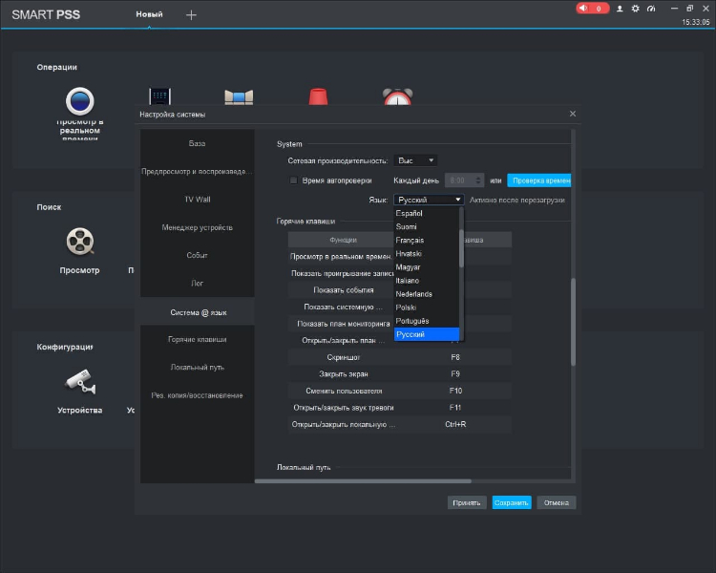Click the Проверка времени button
716x573 pixels.
[539, 180]
